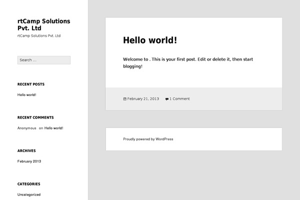
Task: Click the comment bubble icon in post footer
Action: (x=166, y=99)
